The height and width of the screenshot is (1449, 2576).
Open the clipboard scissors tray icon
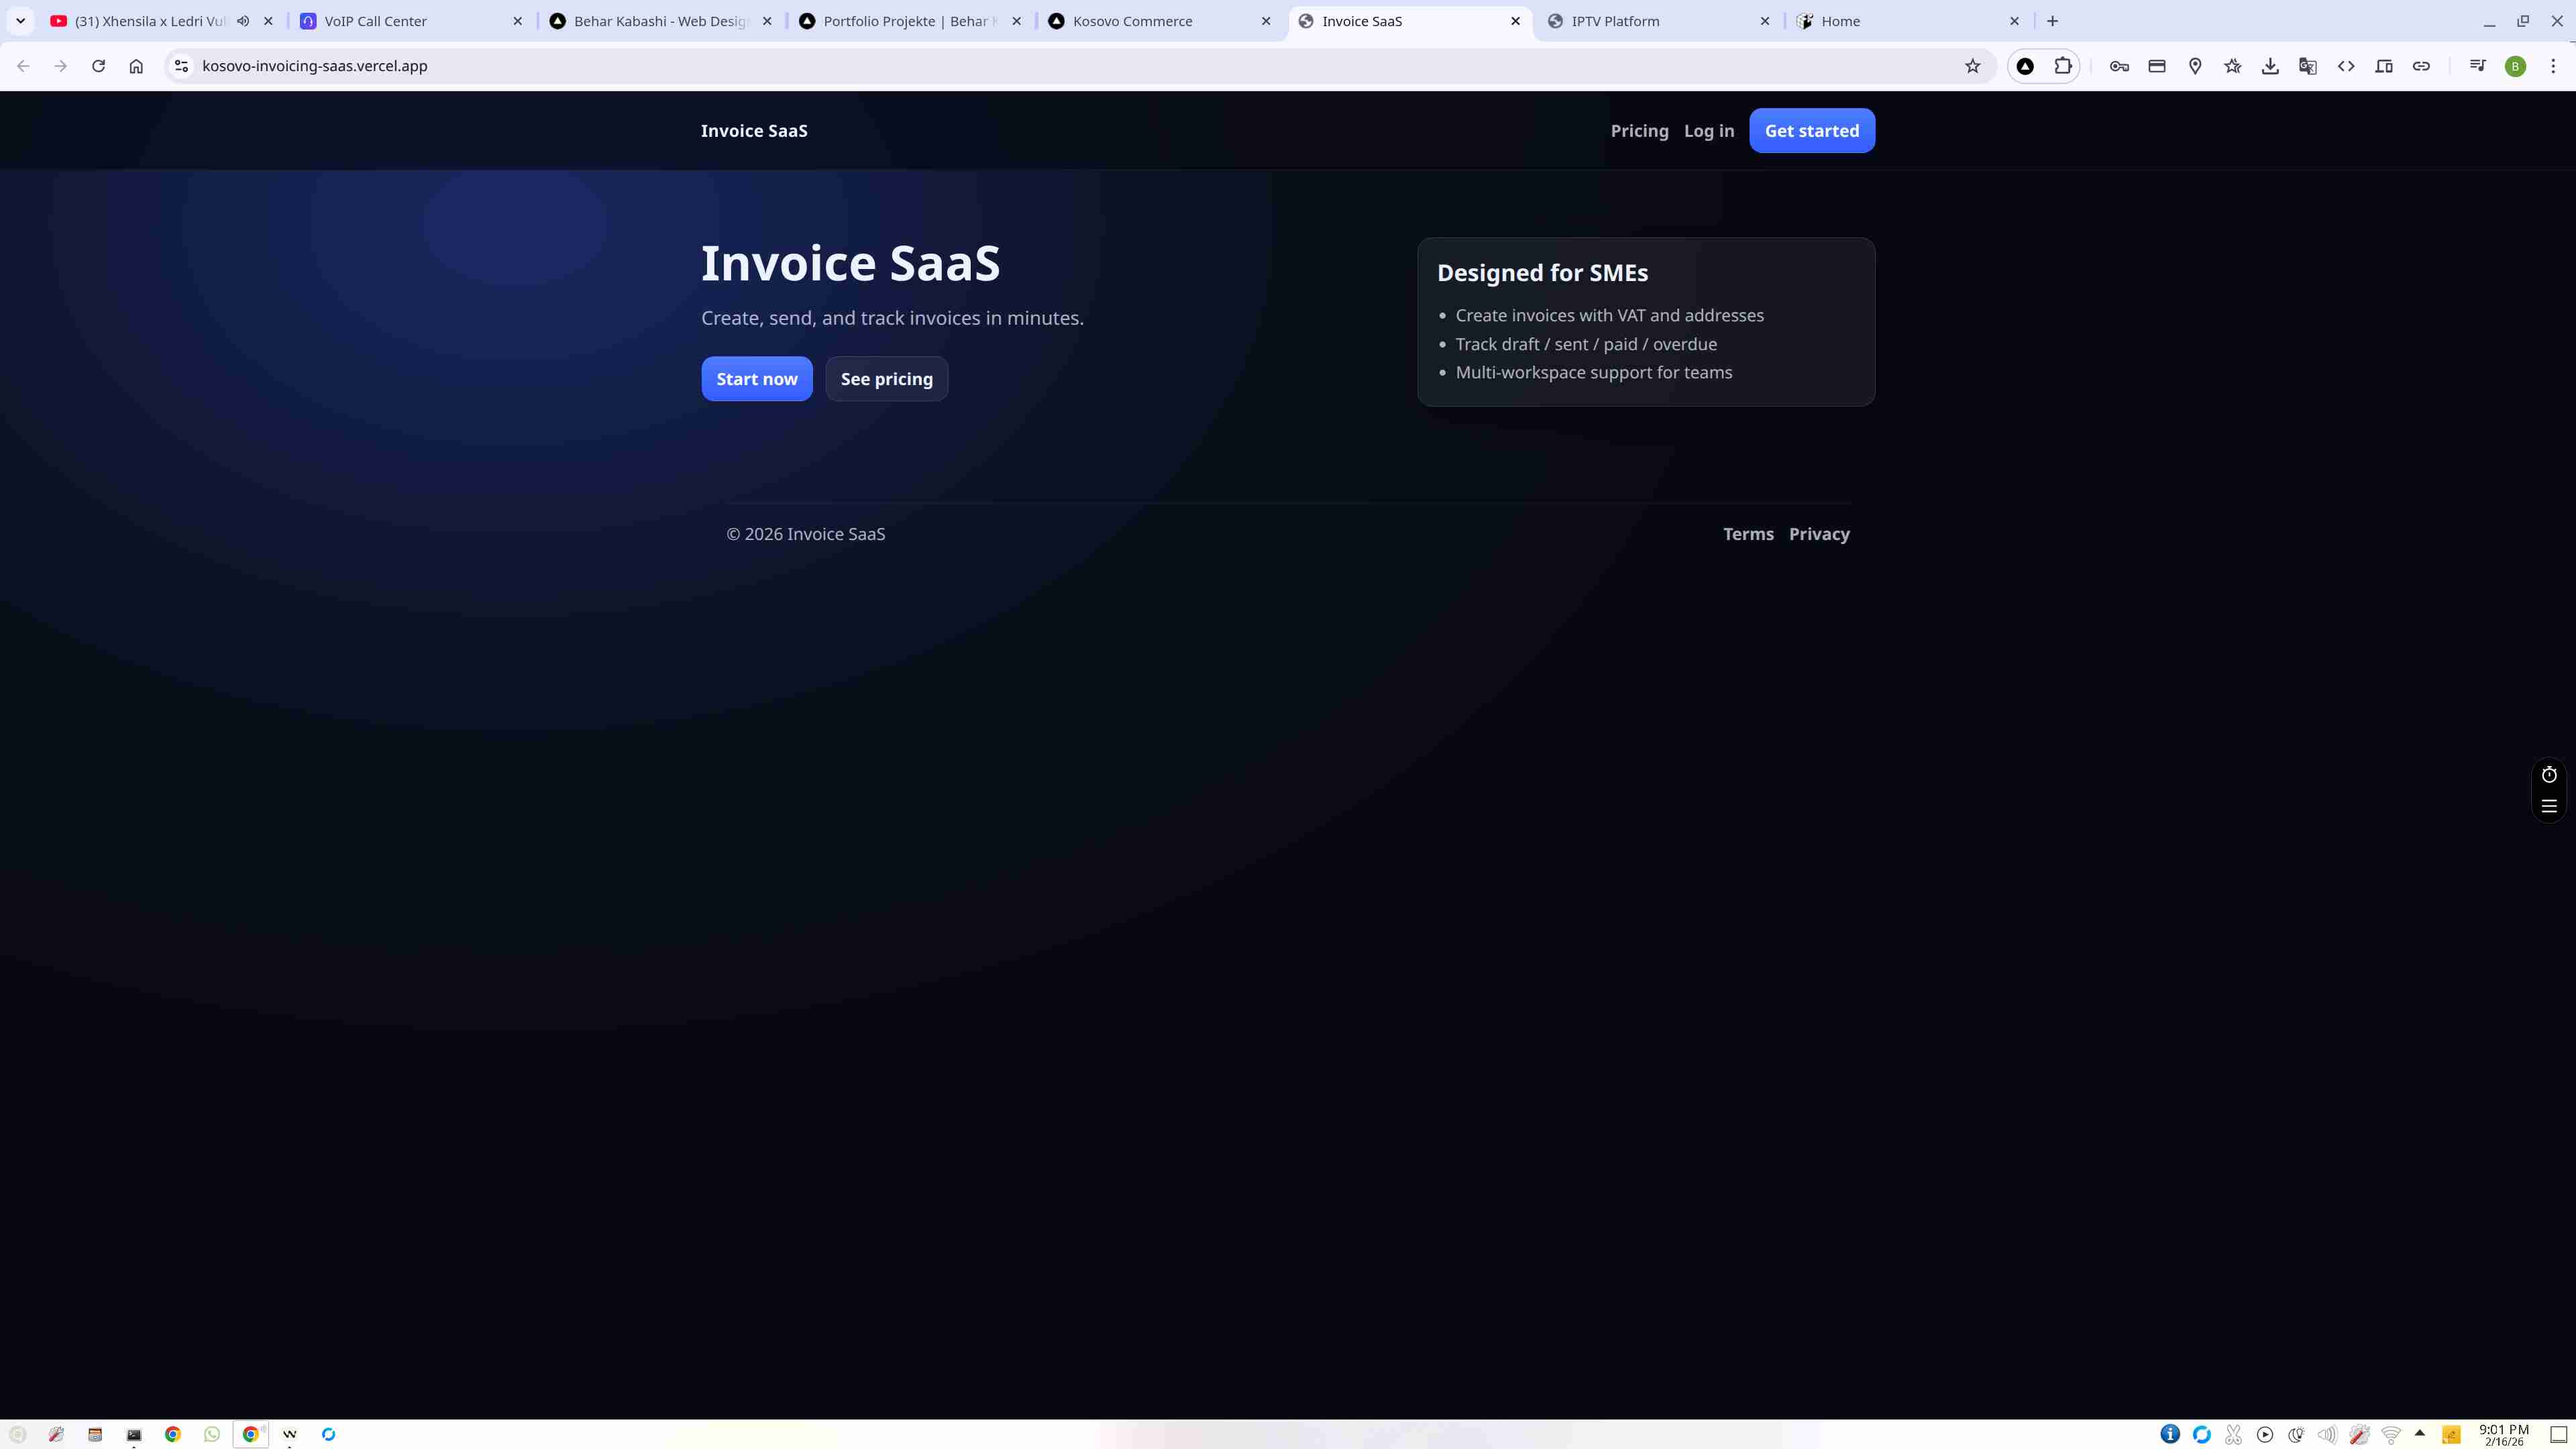pyautogui.click(x=2233, y=1434)
